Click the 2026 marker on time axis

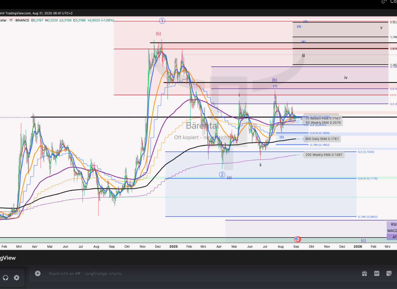coord(358,246)
